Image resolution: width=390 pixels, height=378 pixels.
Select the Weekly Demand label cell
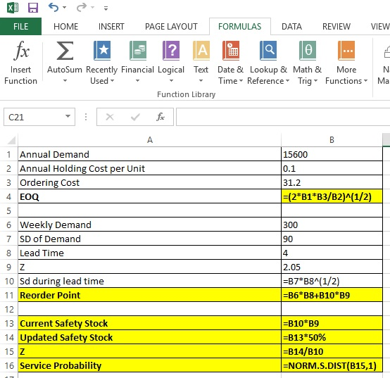149,225
